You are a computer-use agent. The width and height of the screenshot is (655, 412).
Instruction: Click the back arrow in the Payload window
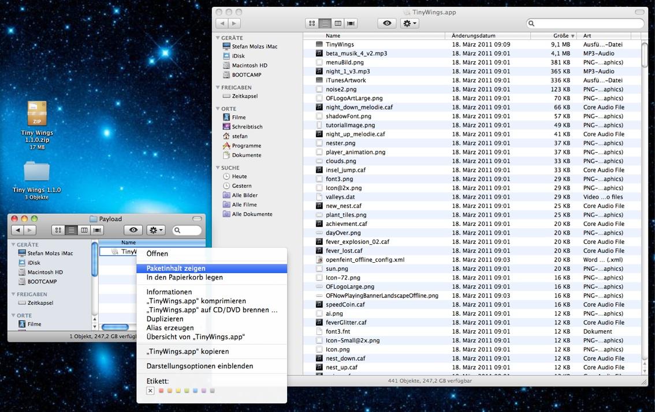click(17, 230)
